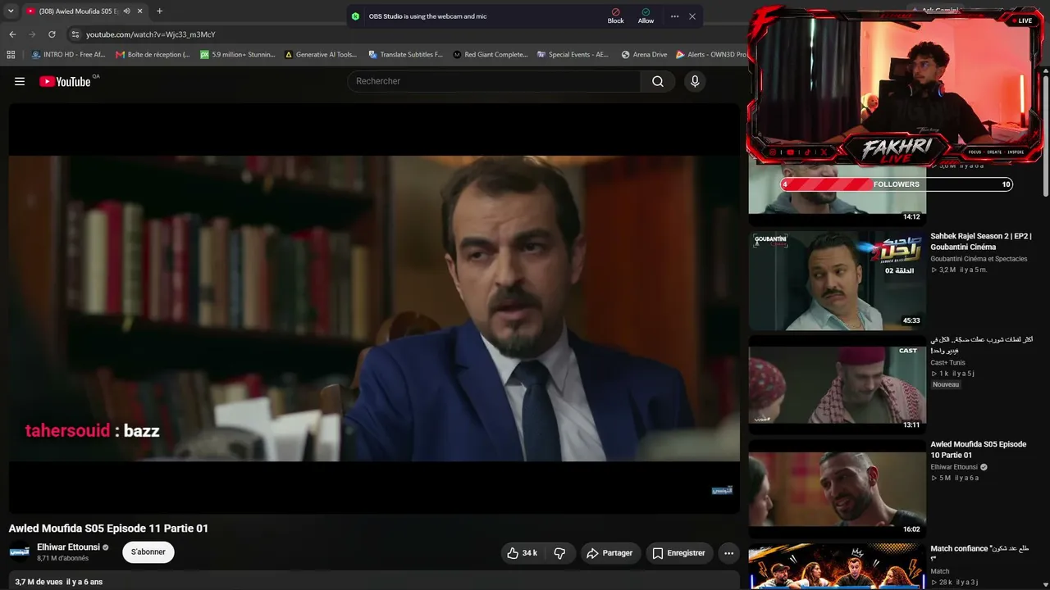The image size is (1050, 590).
Task: Click the LIVE indicator badge
Action: tap(1022, 20)
